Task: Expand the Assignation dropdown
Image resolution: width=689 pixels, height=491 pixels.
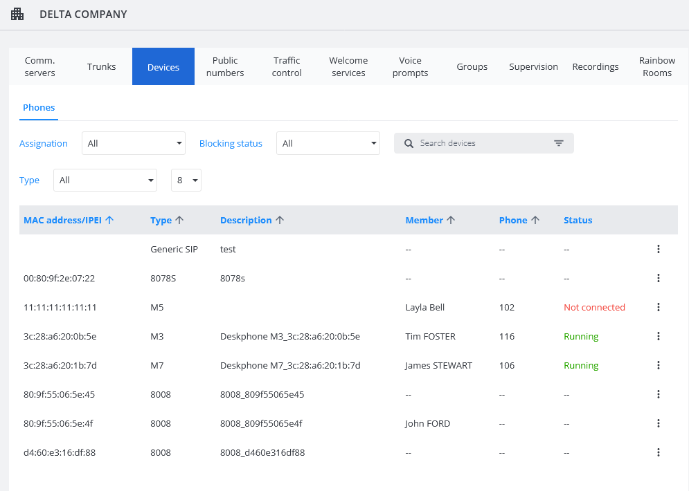Action: [x=133, y=143]
